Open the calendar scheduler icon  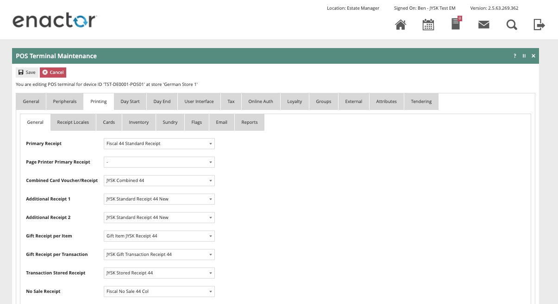[428, 24]
